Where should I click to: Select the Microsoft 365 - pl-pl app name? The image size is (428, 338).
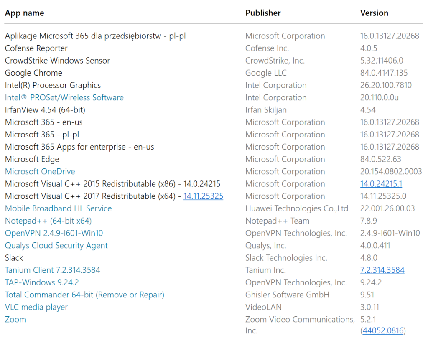tap(42, 134)
